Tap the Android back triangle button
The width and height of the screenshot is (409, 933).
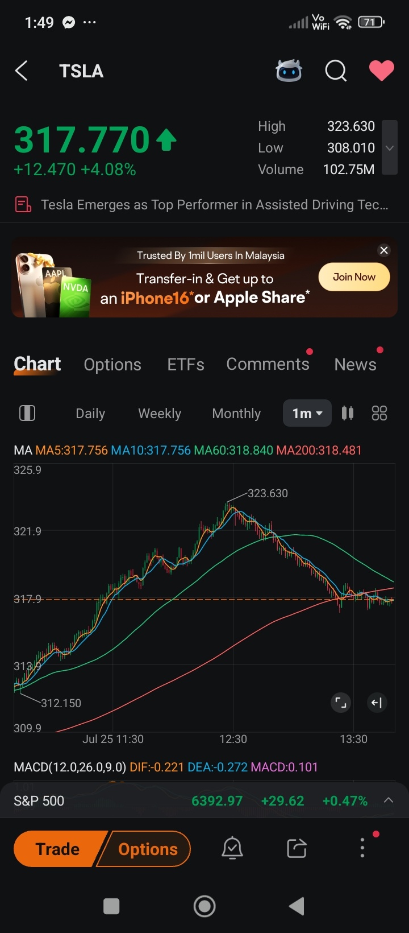pos(297,906)
